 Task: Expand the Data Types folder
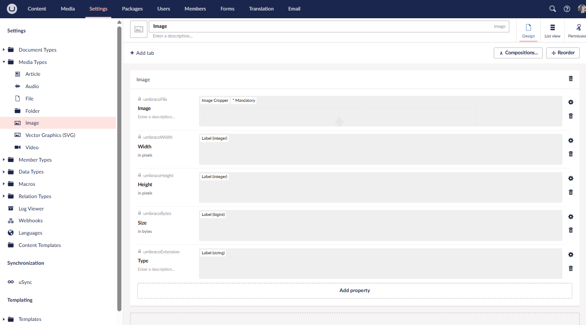4,172
